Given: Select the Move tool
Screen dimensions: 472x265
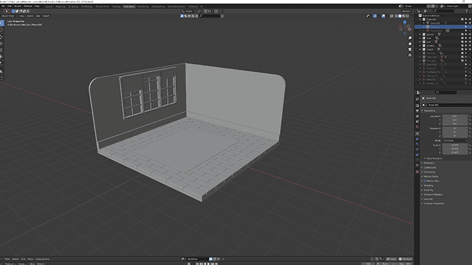Looking at the screenshot, I should point(1,37).
